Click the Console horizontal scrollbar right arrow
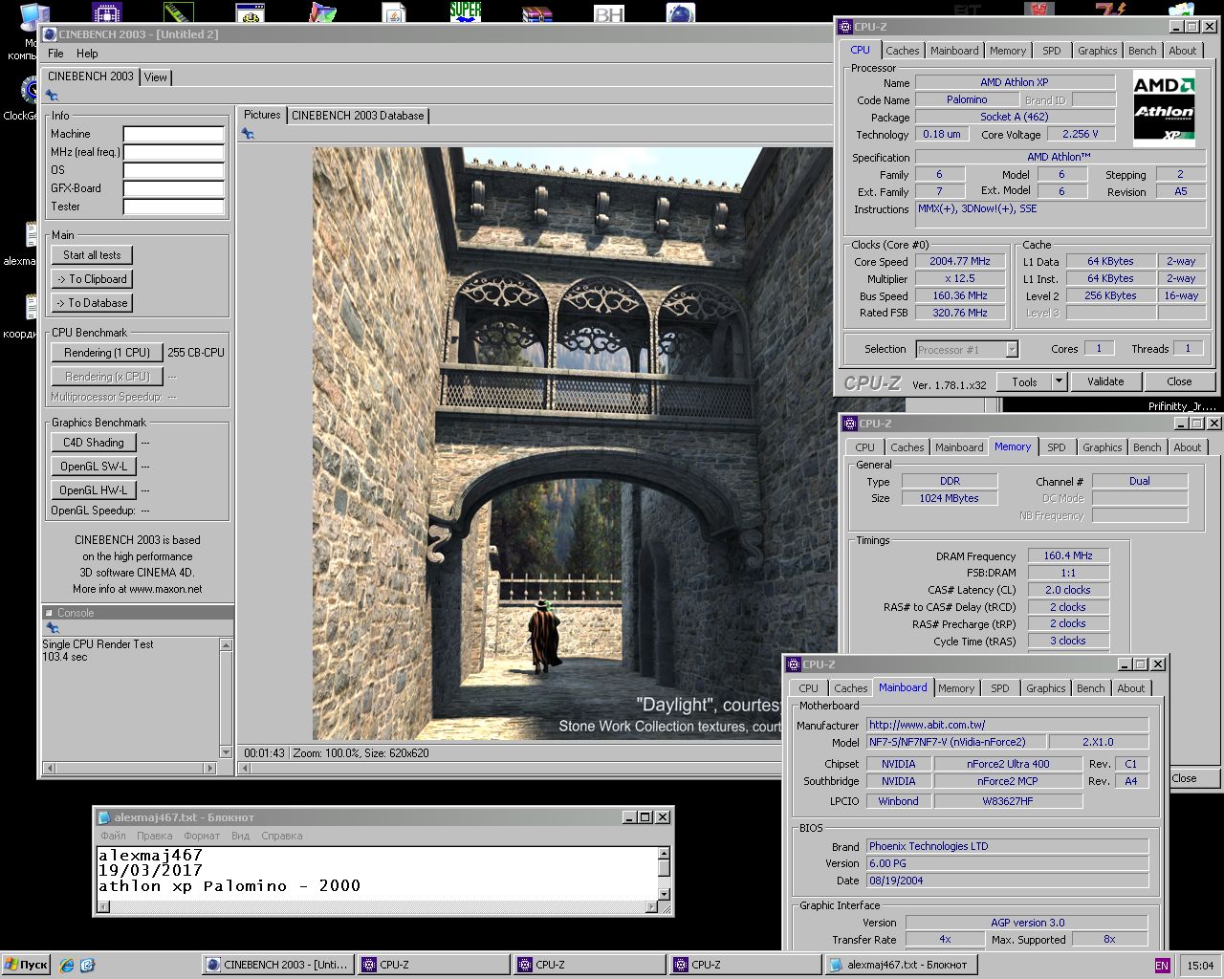This screenshot has width=1224, height=979. [x=211, y=768]
